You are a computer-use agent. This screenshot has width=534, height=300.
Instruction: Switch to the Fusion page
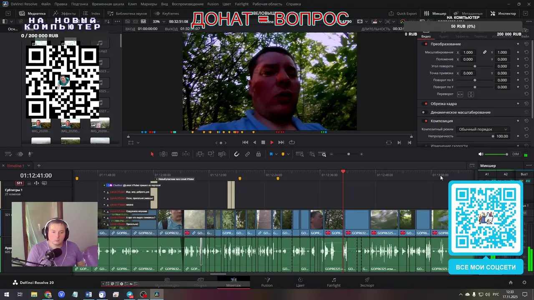point(267,282)
